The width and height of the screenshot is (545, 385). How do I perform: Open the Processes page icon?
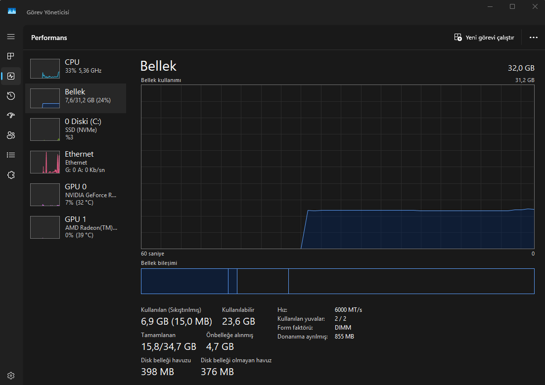[11, 56]
